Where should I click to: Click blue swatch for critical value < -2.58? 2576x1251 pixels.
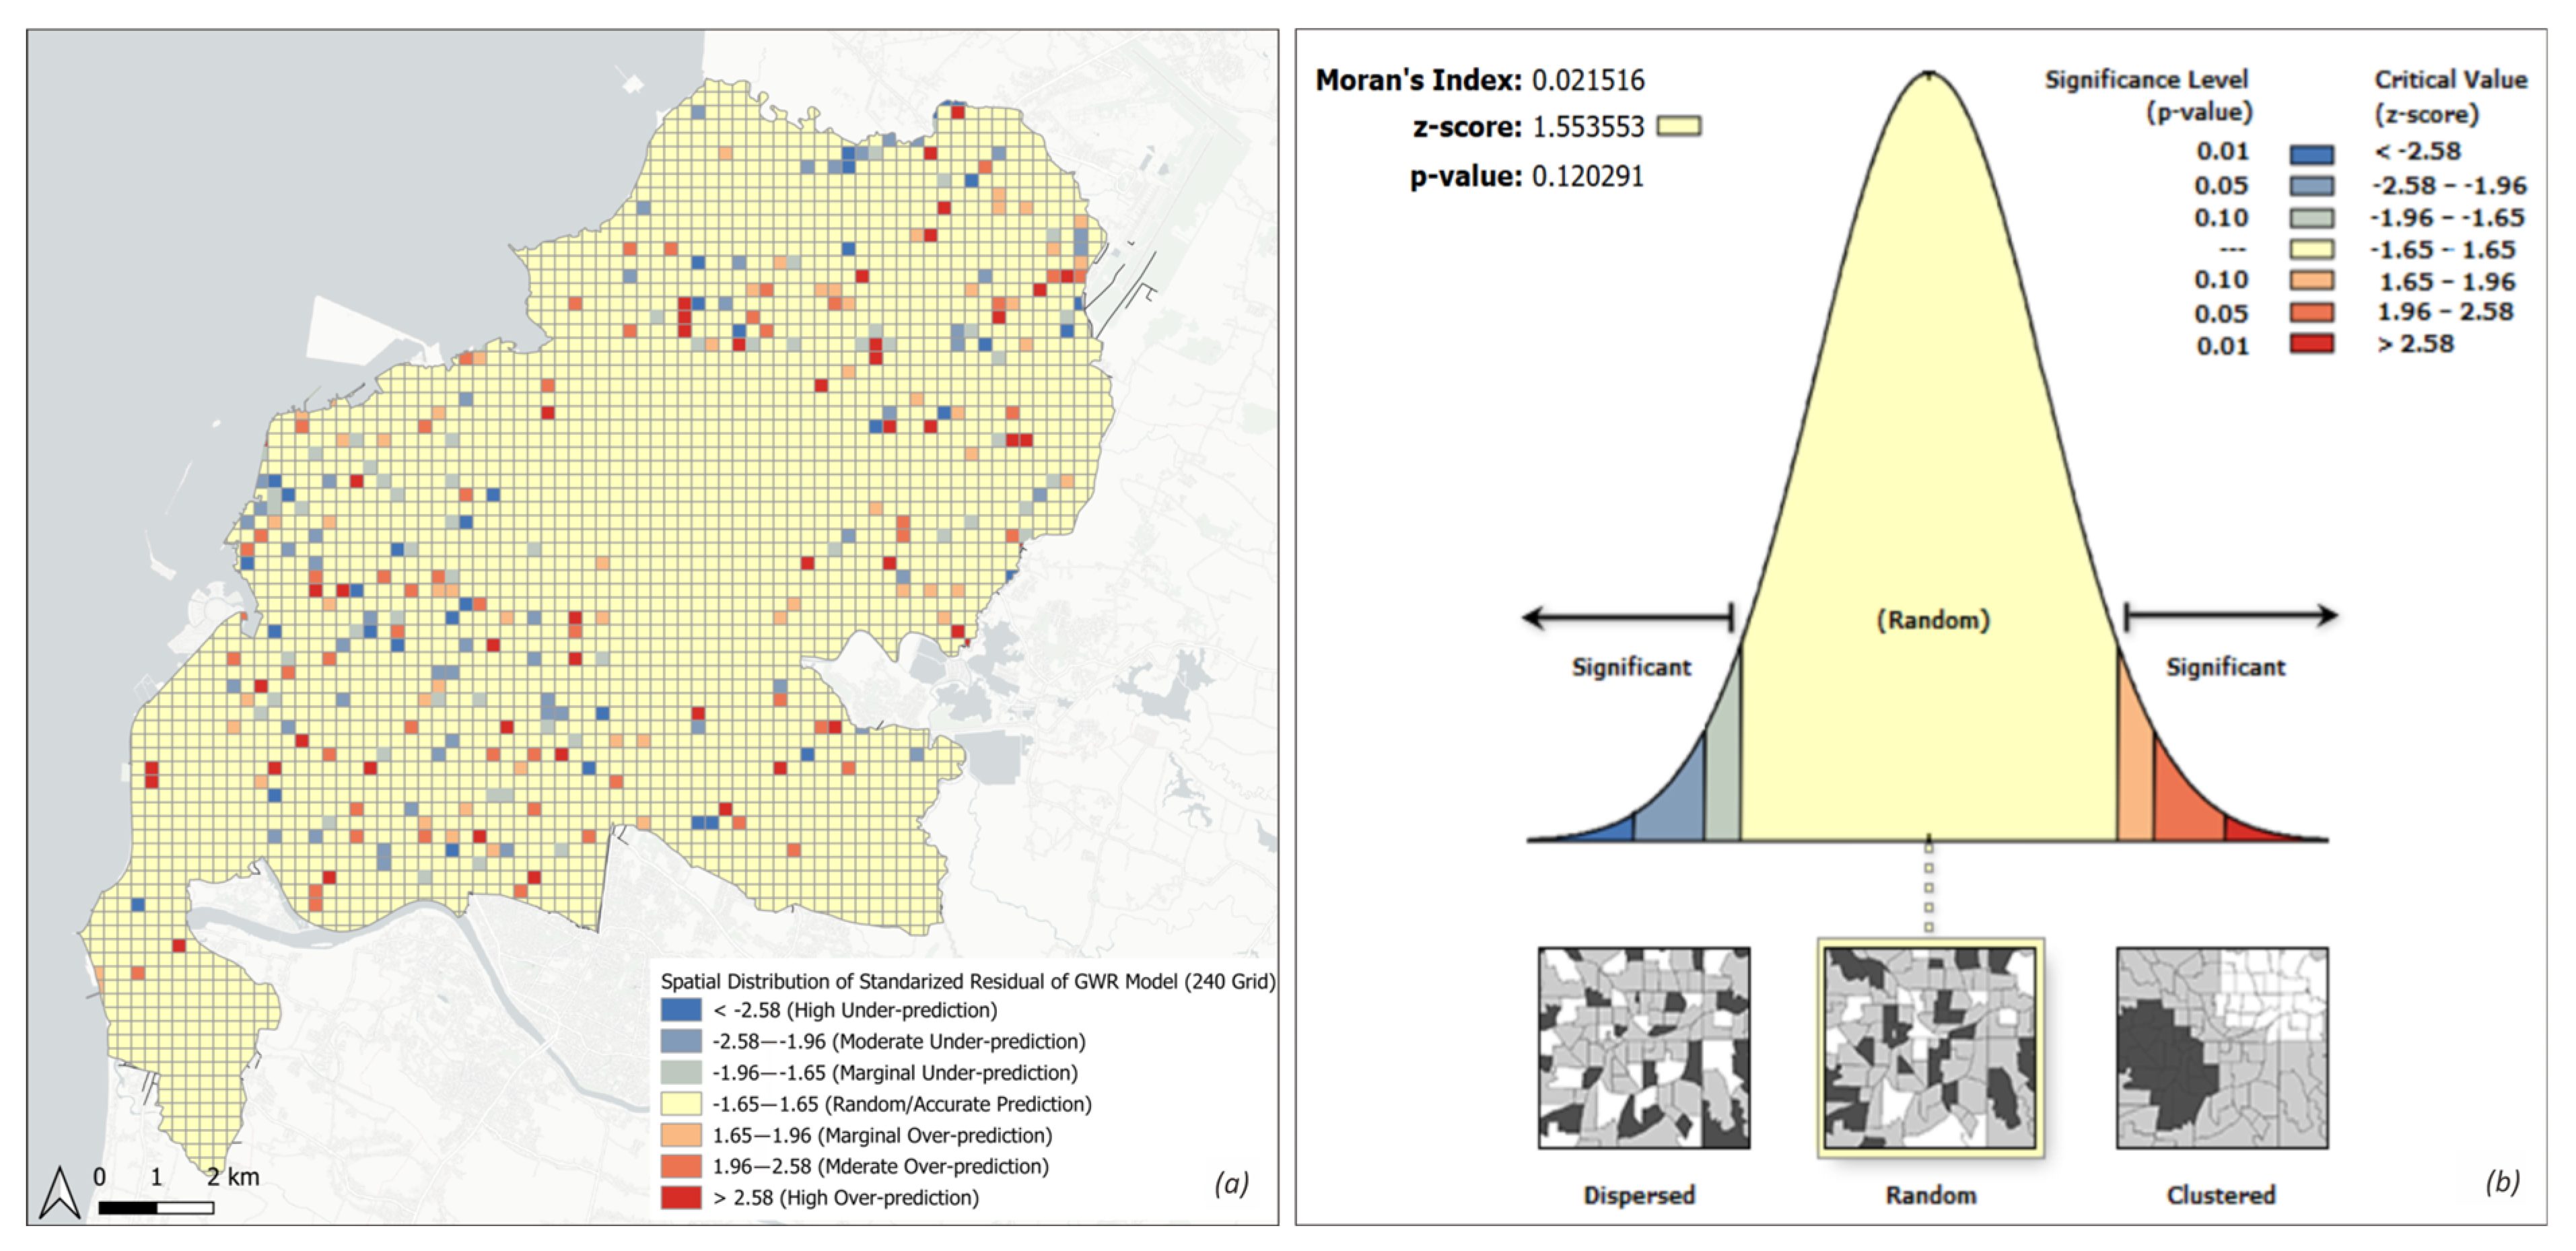(2312, 154)
